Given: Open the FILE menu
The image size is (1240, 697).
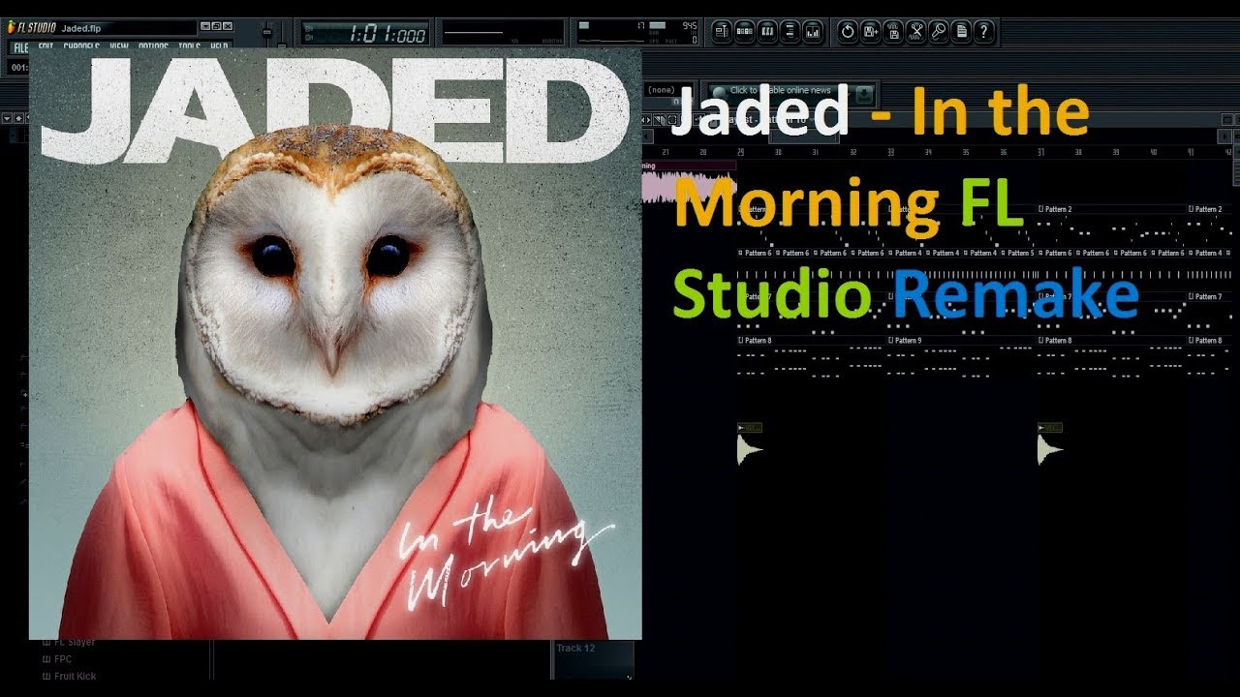Looking at the screenshot, I should [x=20, y=46].
